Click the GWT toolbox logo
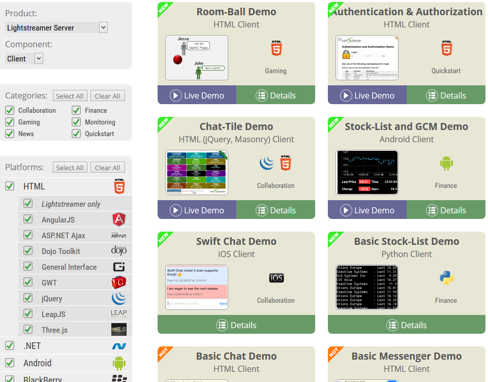 [119, 282]
